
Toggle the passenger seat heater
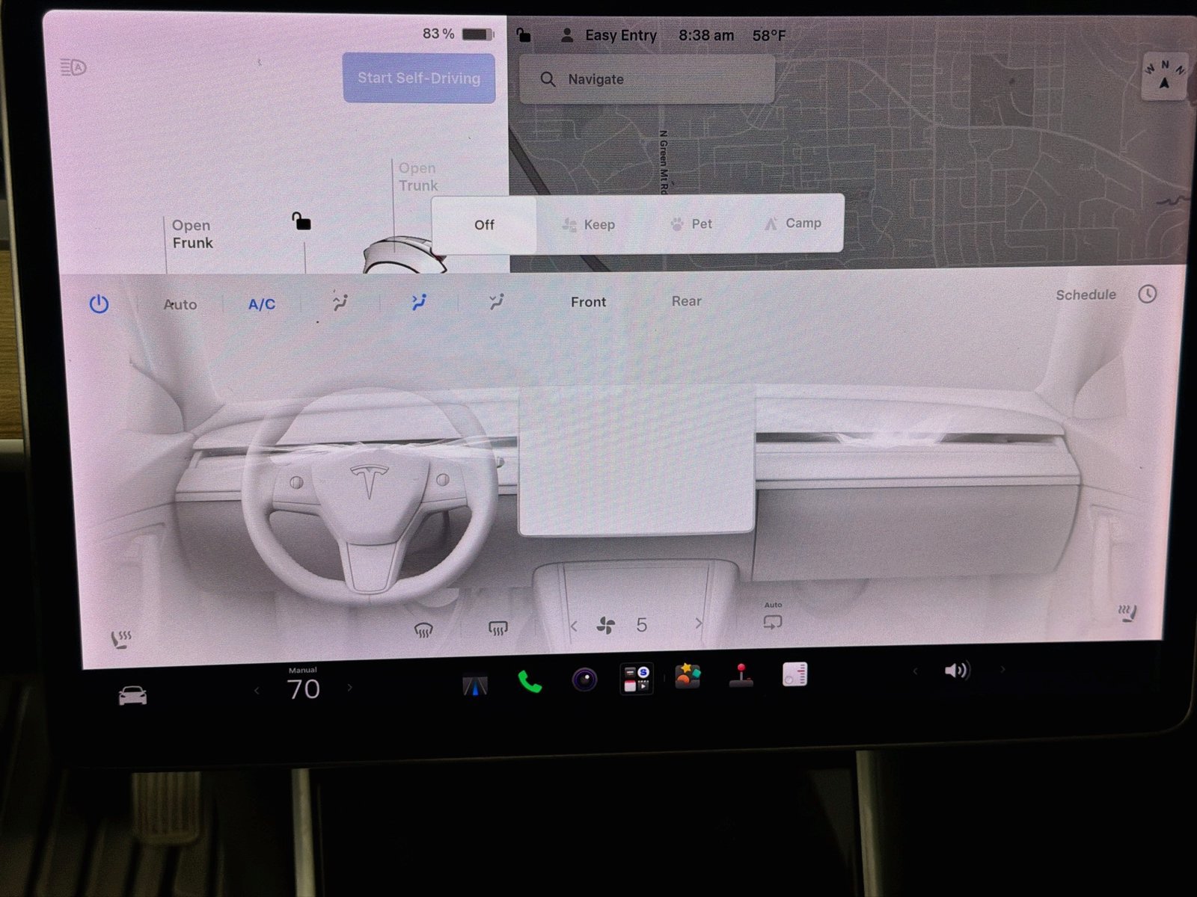(1127, 614)
